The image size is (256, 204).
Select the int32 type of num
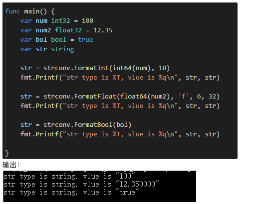(x=60, y=21)
